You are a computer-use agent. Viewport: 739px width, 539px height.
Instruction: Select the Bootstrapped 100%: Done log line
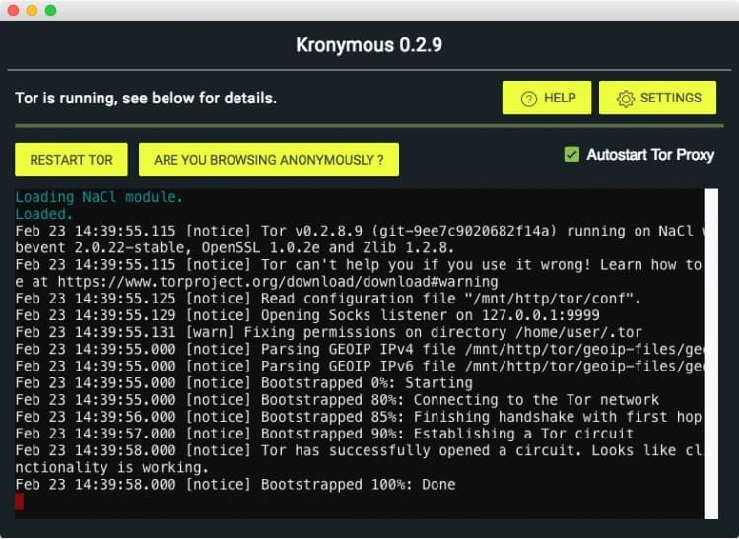point(236,485)
